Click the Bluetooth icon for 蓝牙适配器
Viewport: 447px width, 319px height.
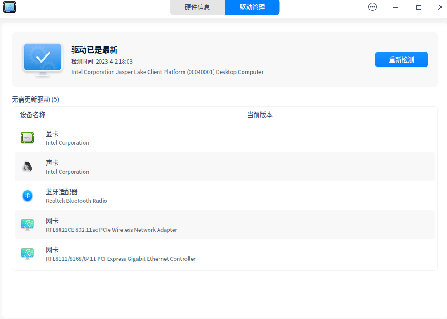click(27, 196)
